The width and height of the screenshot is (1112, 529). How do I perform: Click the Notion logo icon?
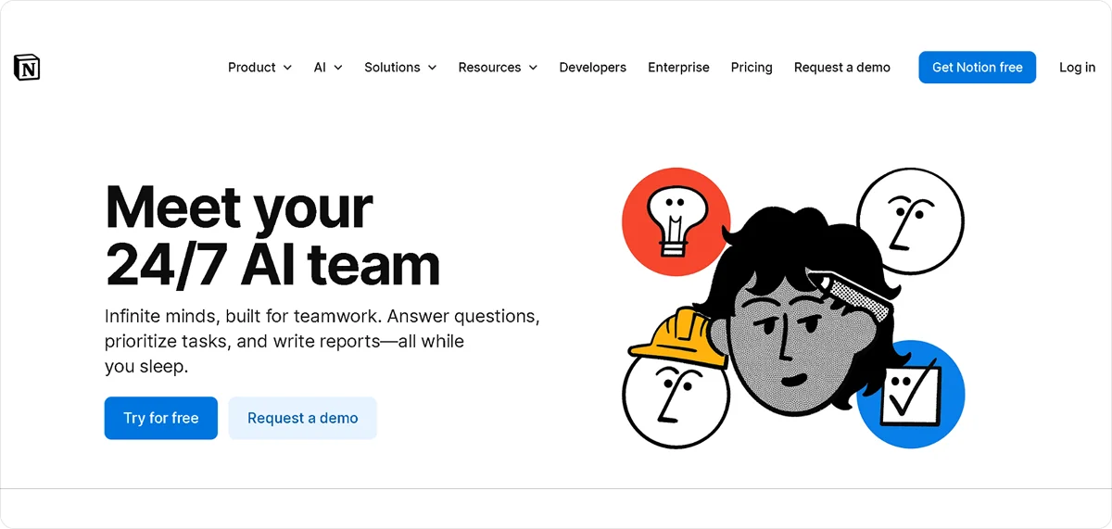coord(27,68)
